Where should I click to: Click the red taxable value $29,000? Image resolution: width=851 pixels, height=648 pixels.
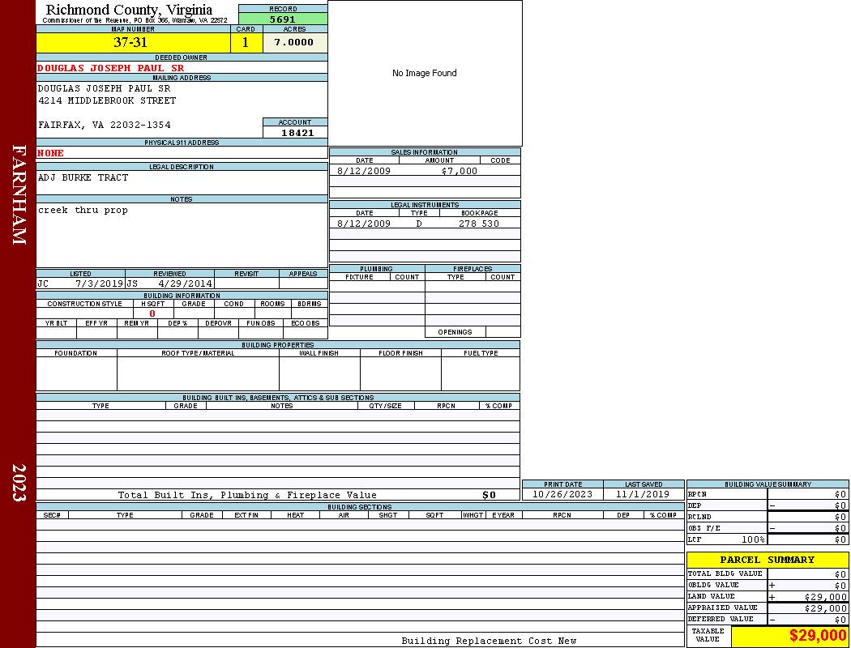[x=818, y=636]
